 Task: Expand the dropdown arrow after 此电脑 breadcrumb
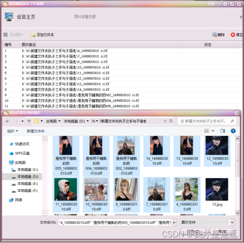pos(60,121)
